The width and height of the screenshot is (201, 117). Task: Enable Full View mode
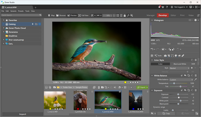83,15
